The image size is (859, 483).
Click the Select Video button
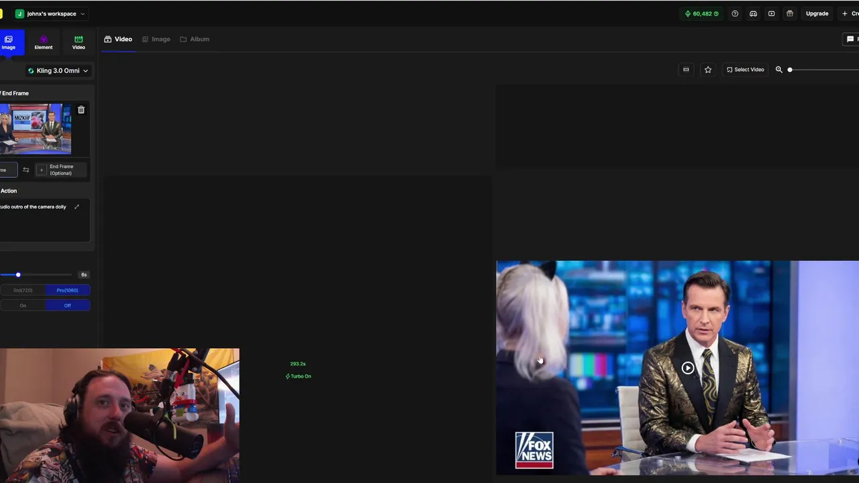pyautogui.click(x=745, y=70)
